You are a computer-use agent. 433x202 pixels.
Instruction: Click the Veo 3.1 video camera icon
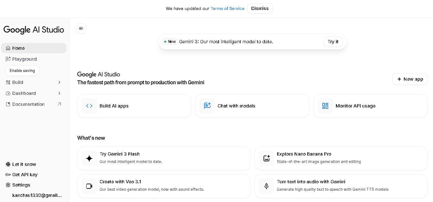[89, 186]
